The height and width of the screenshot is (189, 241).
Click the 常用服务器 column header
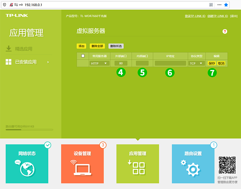pos(99,56)
